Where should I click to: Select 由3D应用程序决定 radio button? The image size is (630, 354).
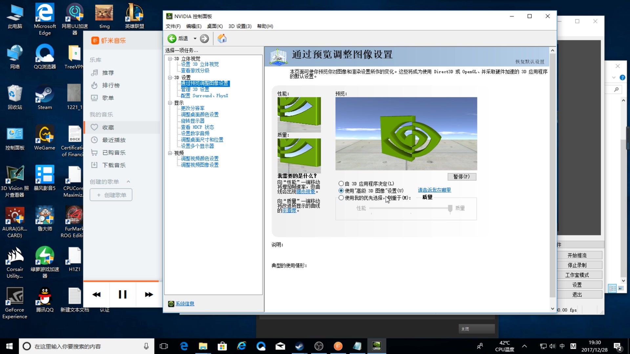[341, 183]
